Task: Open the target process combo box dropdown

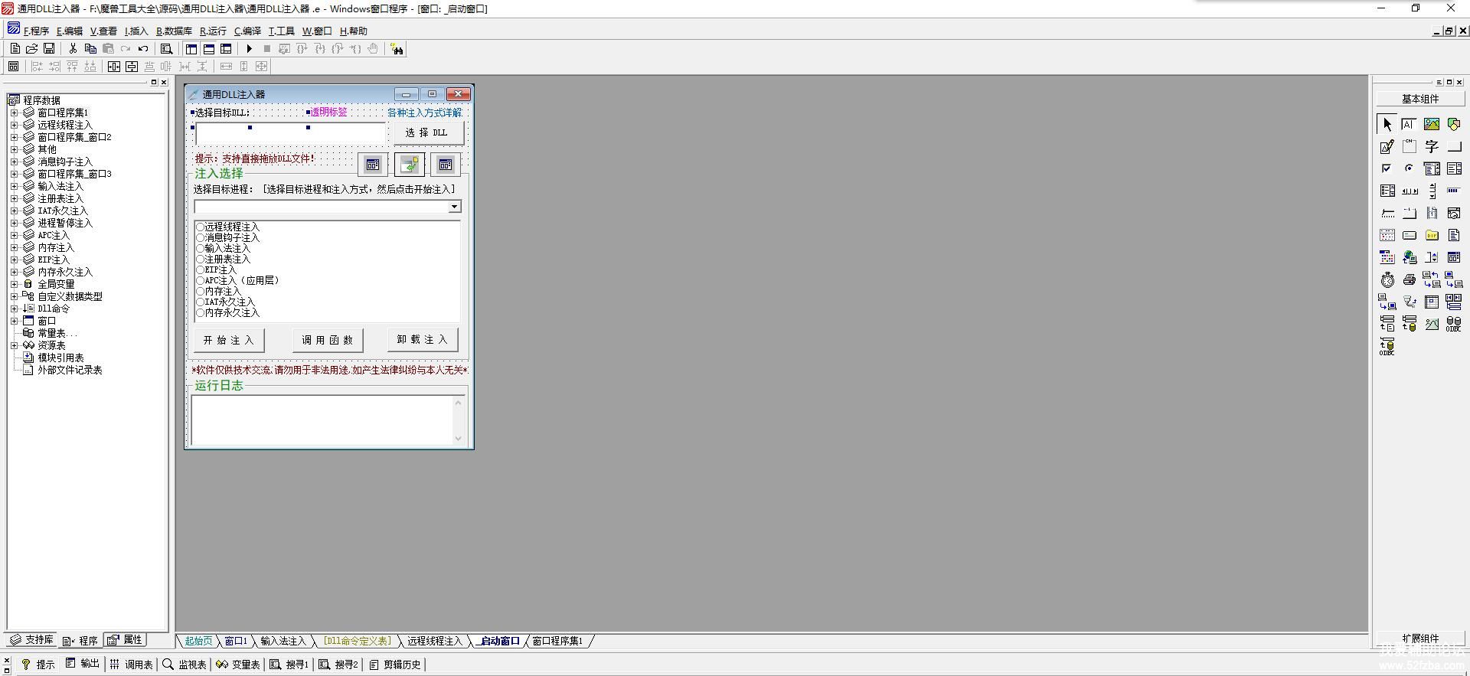Action: click(454, 207)
